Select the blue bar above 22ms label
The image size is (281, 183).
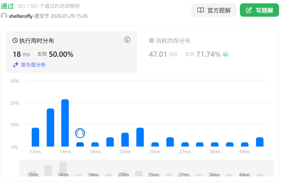point(125,140)
